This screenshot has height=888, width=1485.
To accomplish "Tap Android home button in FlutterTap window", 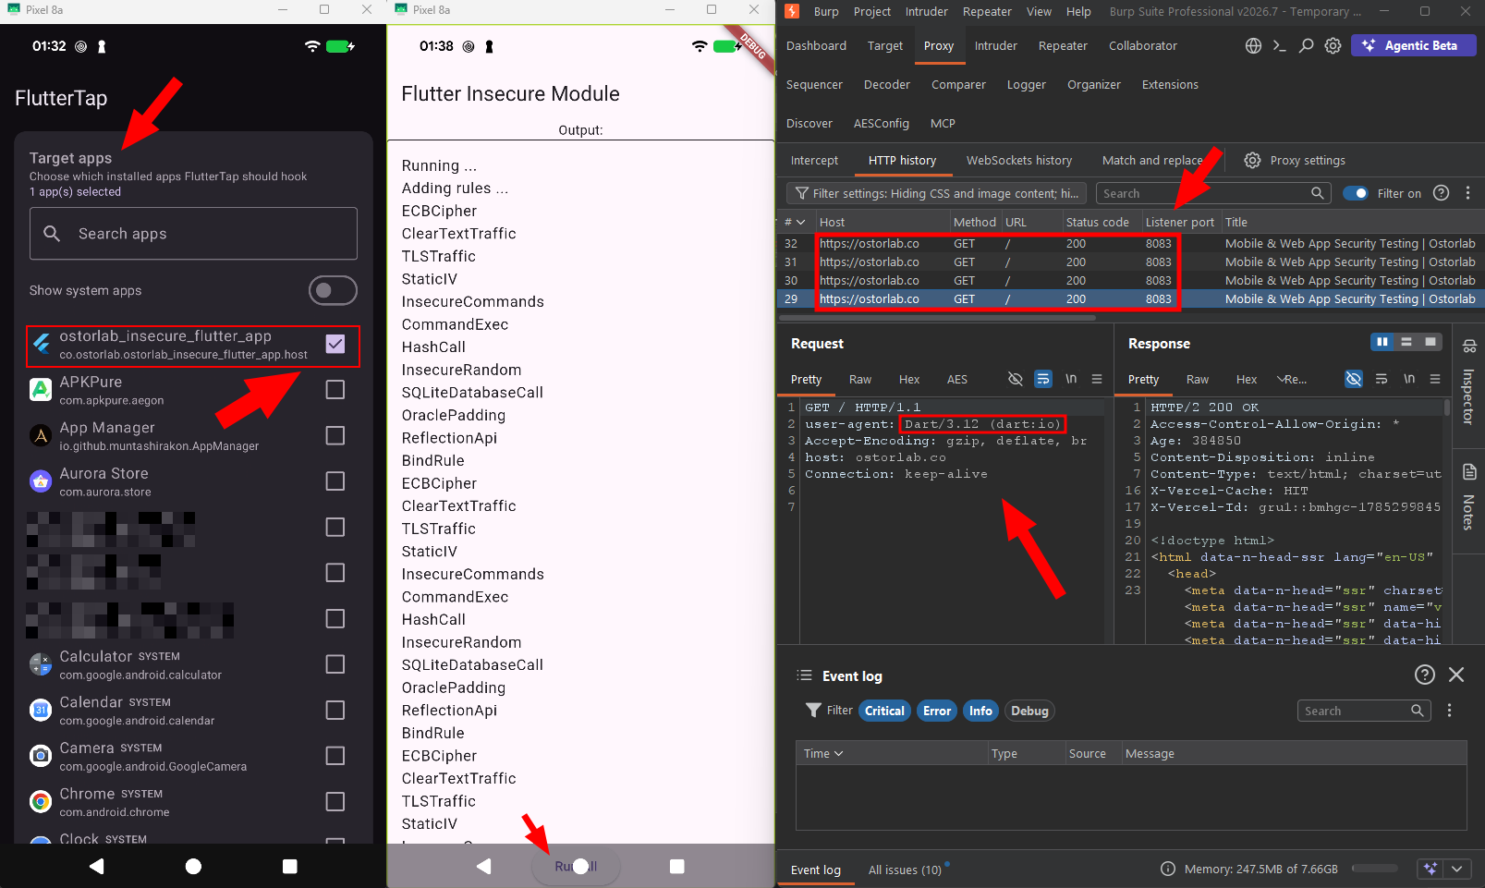I will coord(193,866).
